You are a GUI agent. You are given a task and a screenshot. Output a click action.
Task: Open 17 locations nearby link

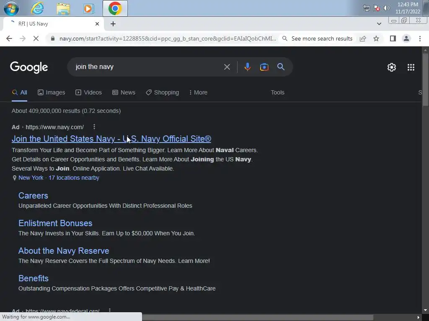pyautogui.click(x=74, y=178)
